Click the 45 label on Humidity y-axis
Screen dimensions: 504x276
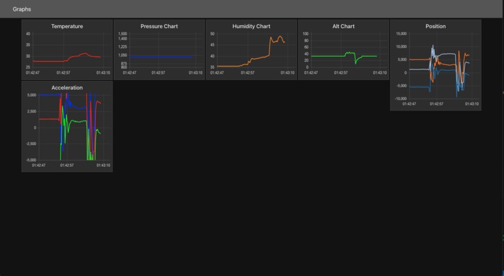pos(212,45)
